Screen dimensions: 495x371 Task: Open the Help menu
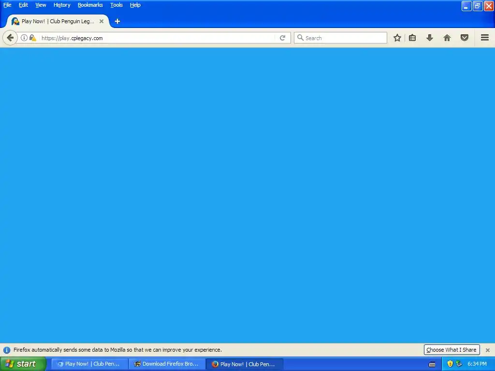135,5
